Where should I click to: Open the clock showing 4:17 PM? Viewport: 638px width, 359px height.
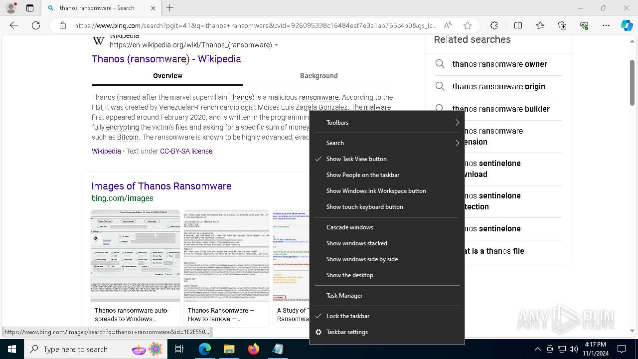click(595, 349)
